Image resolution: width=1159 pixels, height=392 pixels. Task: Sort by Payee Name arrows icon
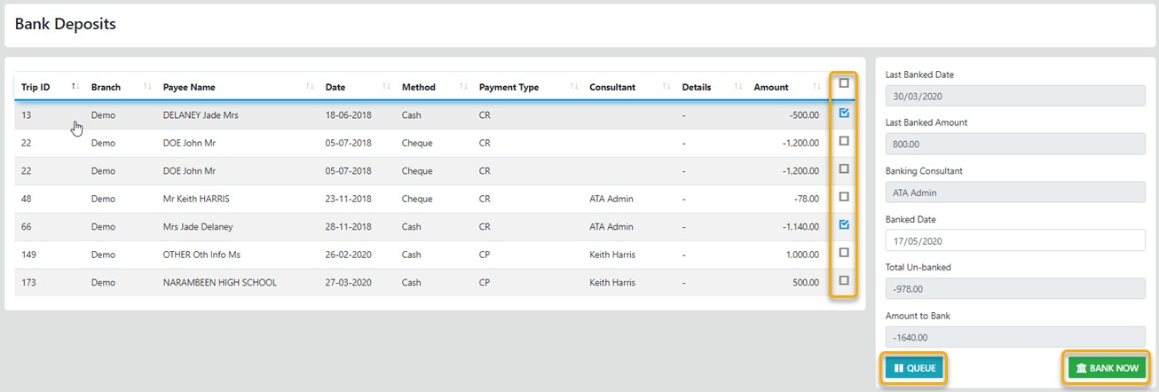coord(310,87)
